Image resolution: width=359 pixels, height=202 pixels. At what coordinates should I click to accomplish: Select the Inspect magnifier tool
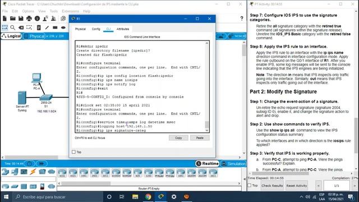[13, 27]
